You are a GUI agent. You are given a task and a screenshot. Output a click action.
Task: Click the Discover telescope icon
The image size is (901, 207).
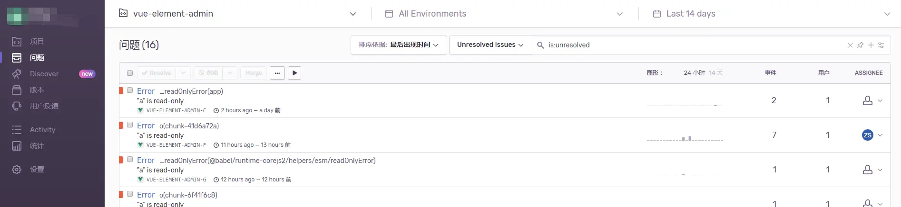tap(17, 74)
